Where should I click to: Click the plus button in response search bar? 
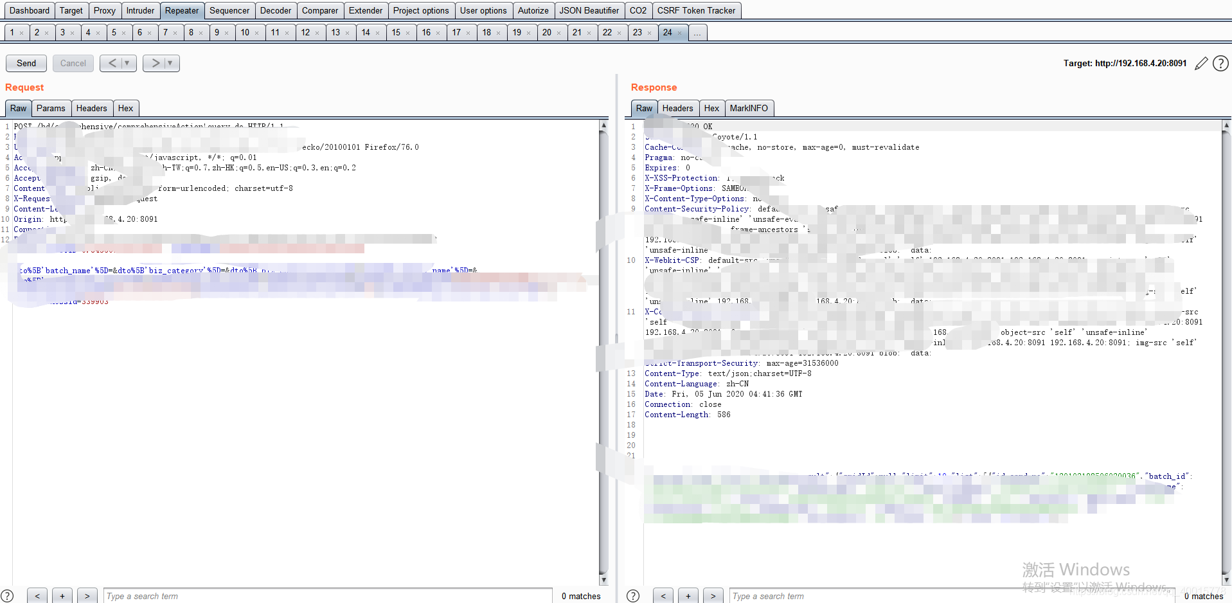[x=688, y=596]
